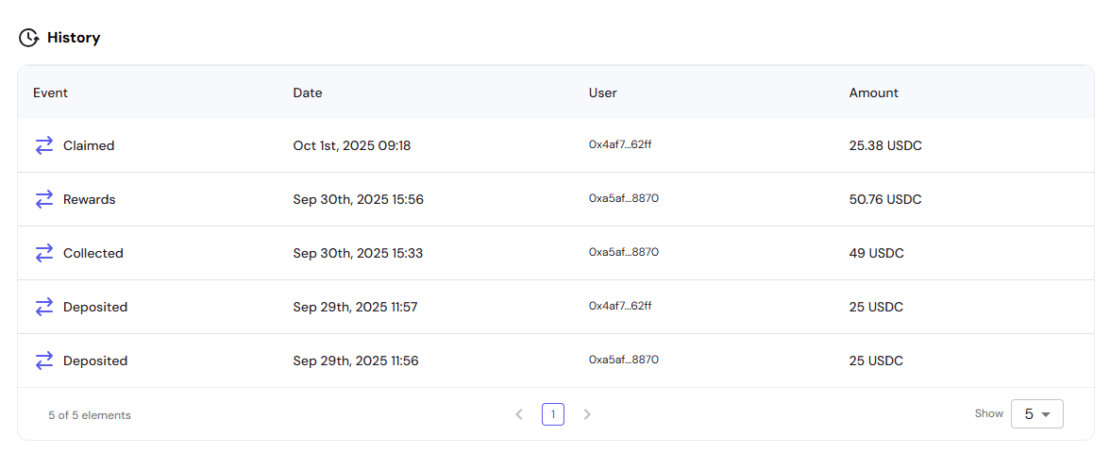Click the transfer icon beside Claimed
The width and height of the screenshot is (1110, 453).
[x=44, y=145]
